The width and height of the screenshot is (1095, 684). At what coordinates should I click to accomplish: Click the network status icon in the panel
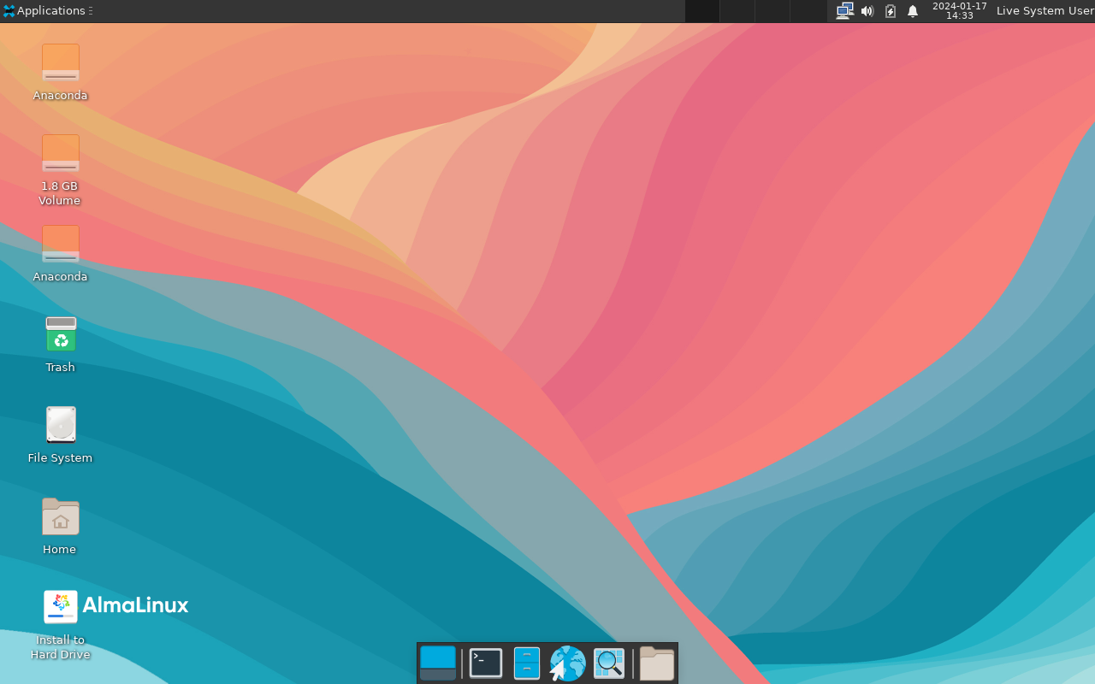point(844,11)
